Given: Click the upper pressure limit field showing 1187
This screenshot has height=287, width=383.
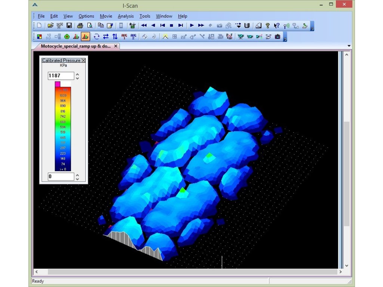Looking at the screenshot, I should 61,76.
